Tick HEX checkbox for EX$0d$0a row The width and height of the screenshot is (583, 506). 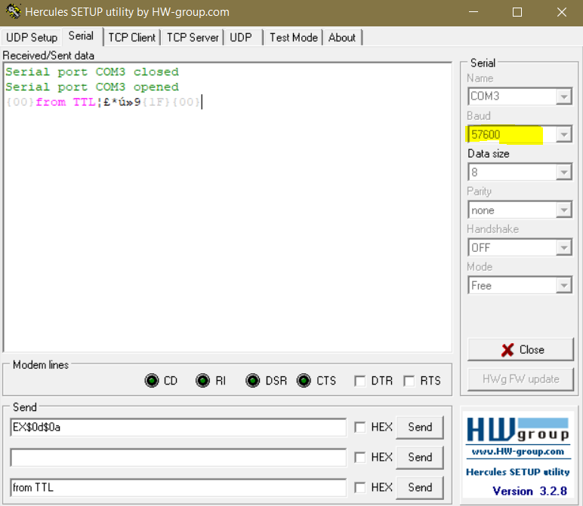click(359, 428)
